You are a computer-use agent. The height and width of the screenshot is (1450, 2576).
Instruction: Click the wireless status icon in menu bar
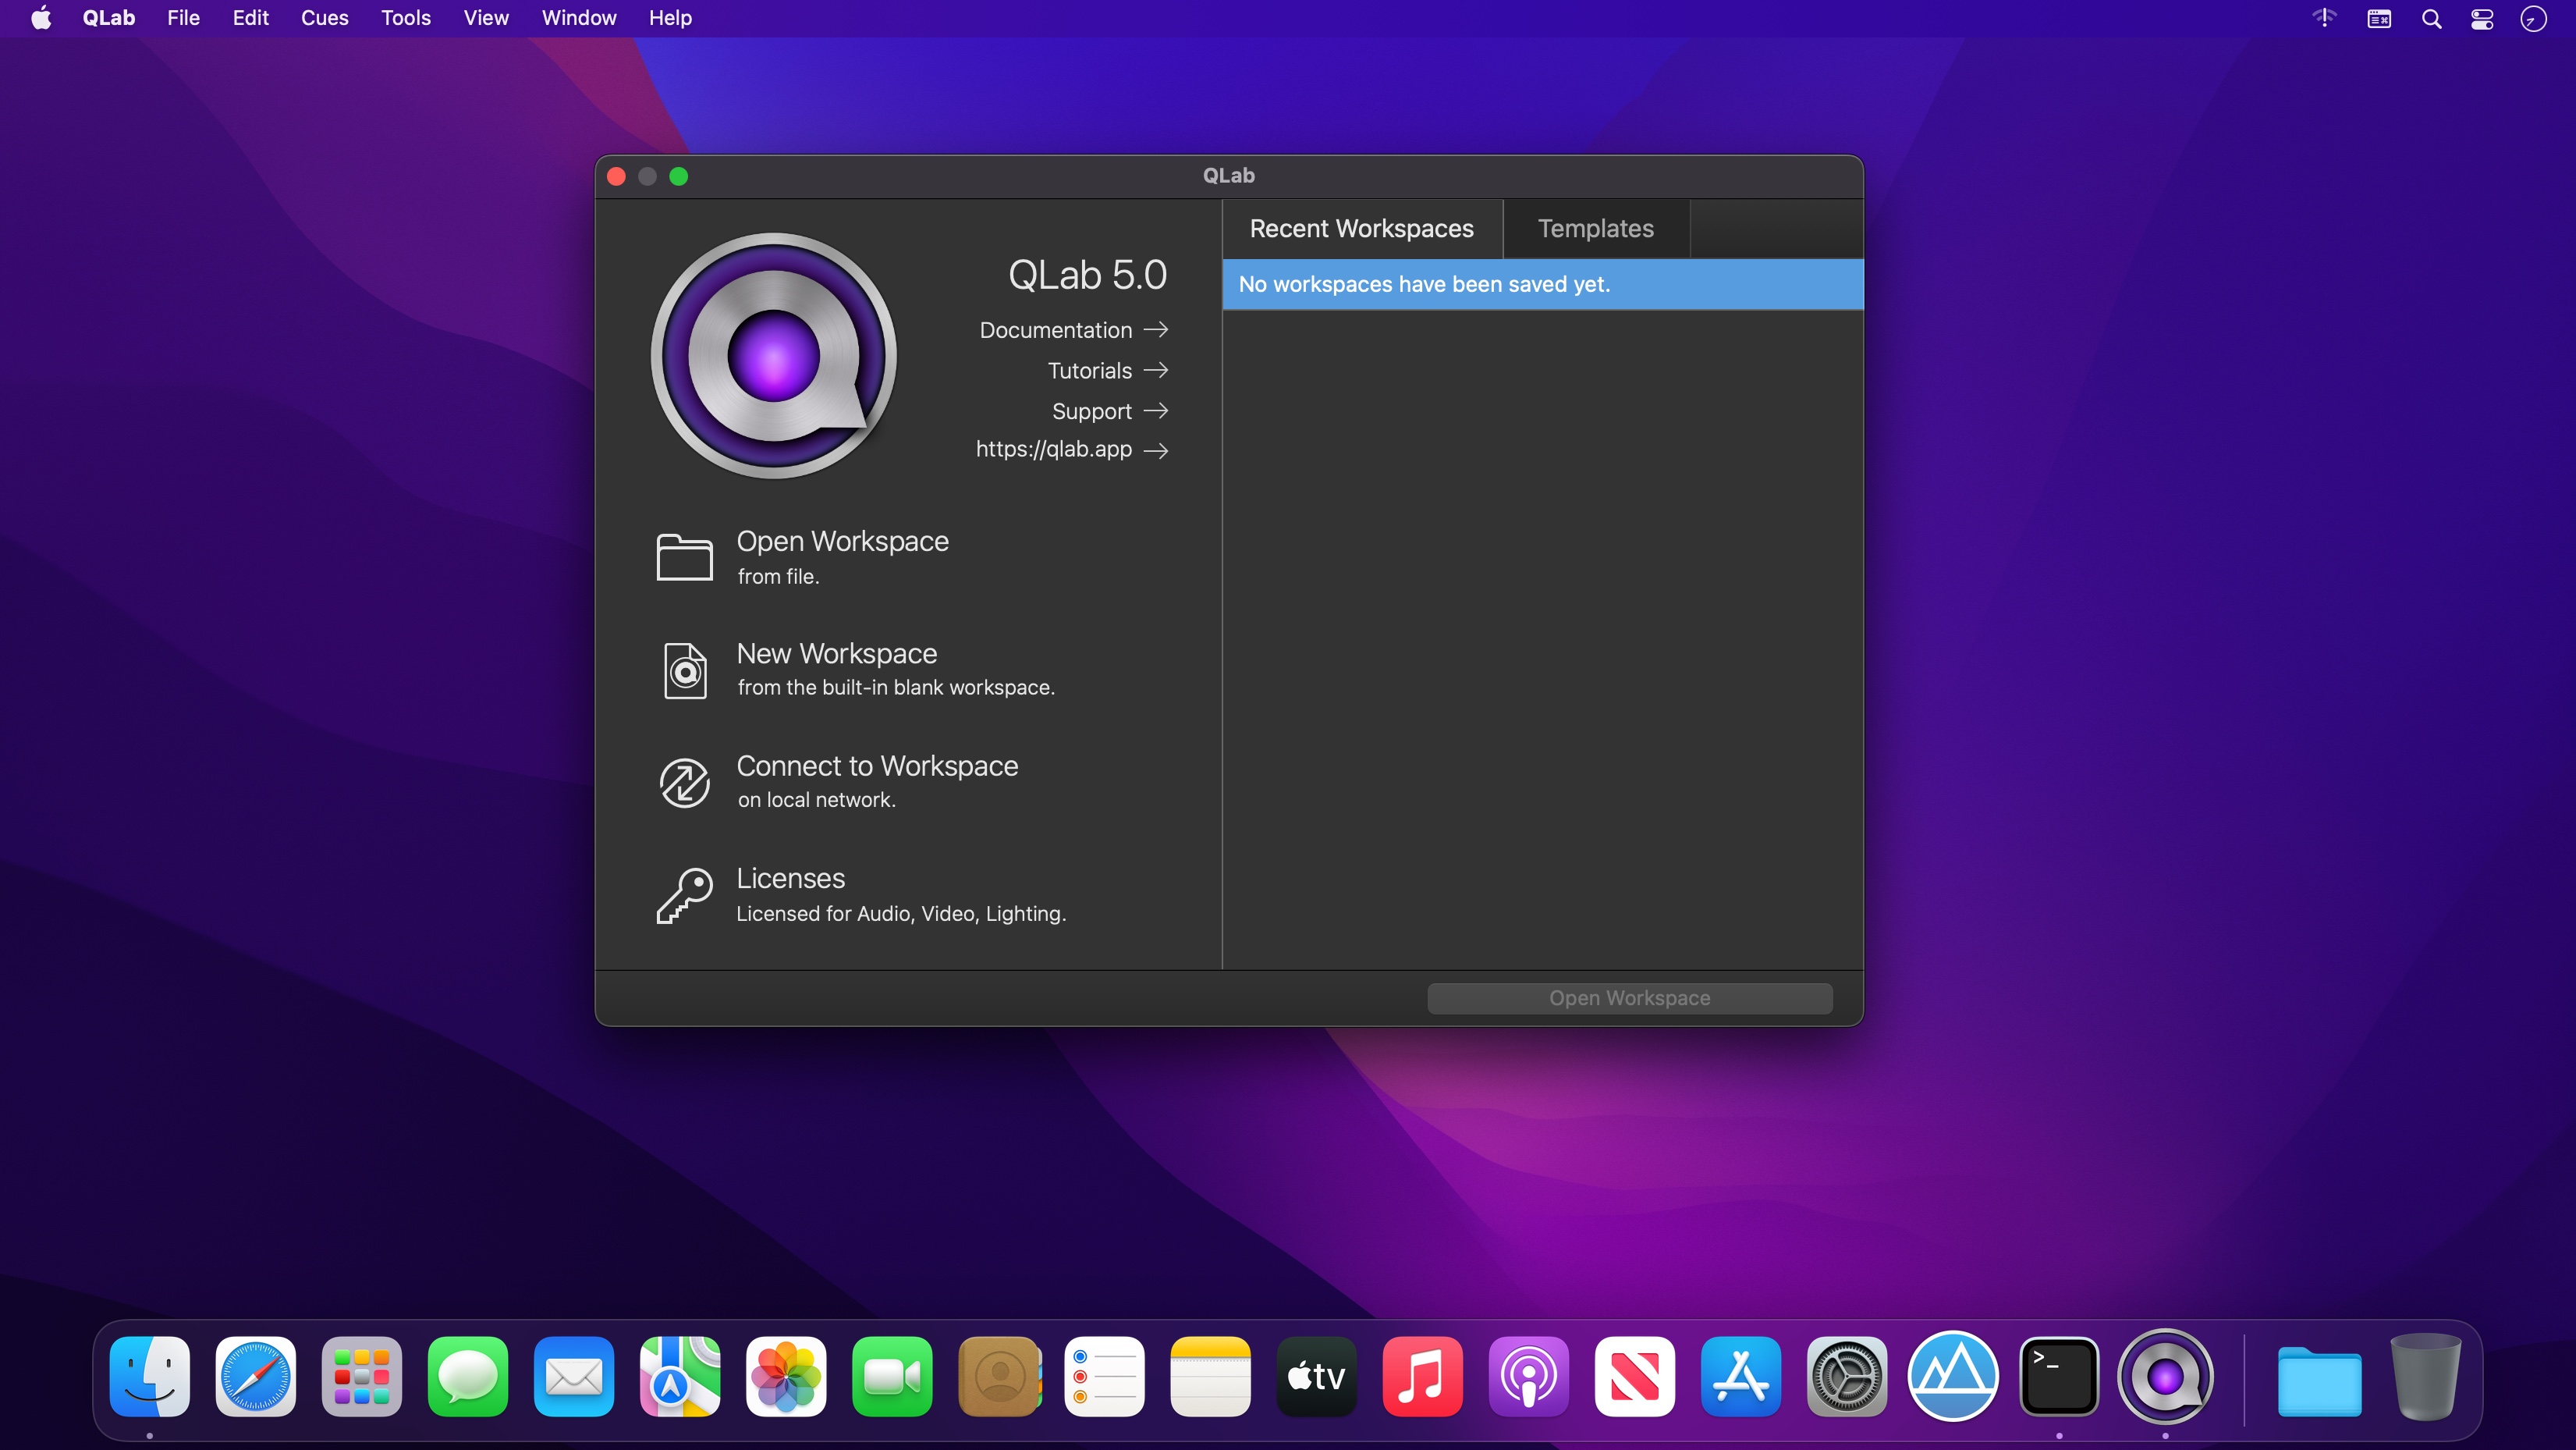tap(2324, 18)
